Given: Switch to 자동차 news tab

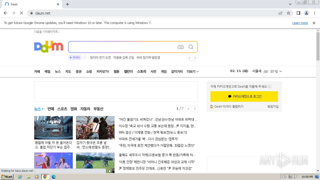Looking at the screenshot, I should click(85, 109).
